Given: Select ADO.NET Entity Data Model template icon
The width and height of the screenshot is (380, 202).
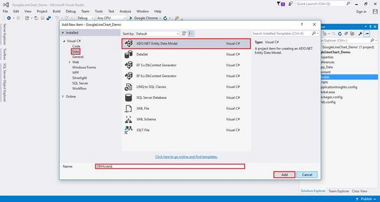Looking at the screenshot, I should click(128, 43).
